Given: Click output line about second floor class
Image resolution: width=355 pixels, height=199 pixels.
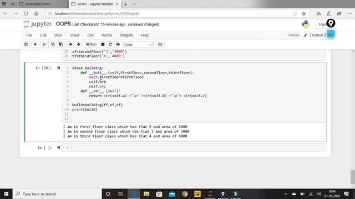Looking at the screenshot, I should point(126,132).
